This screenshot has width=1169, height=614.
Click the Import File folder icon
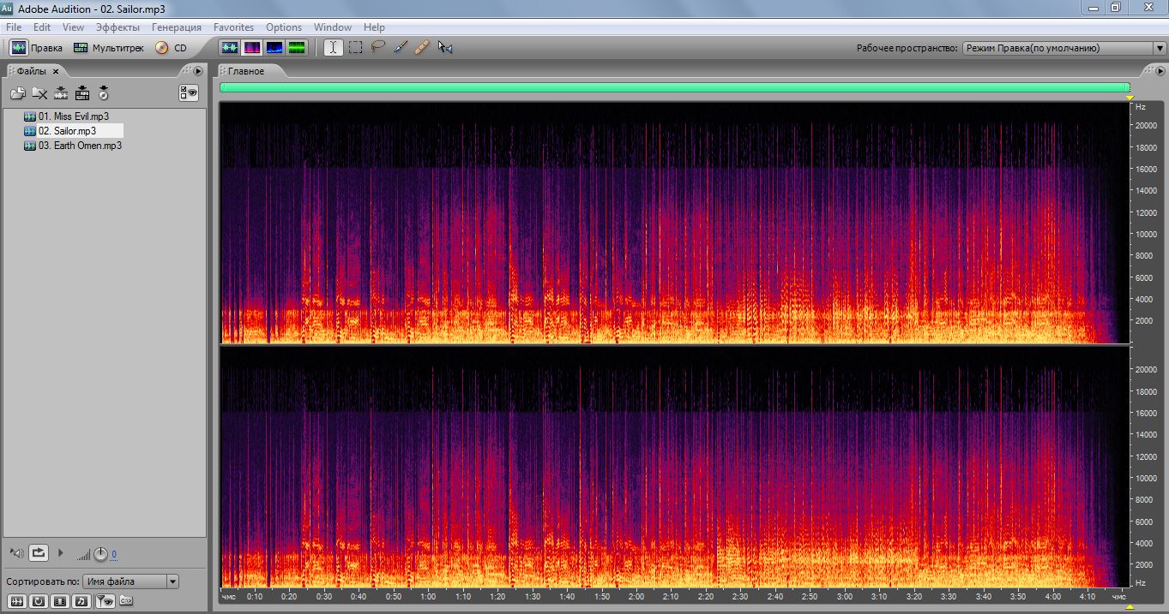17,93
